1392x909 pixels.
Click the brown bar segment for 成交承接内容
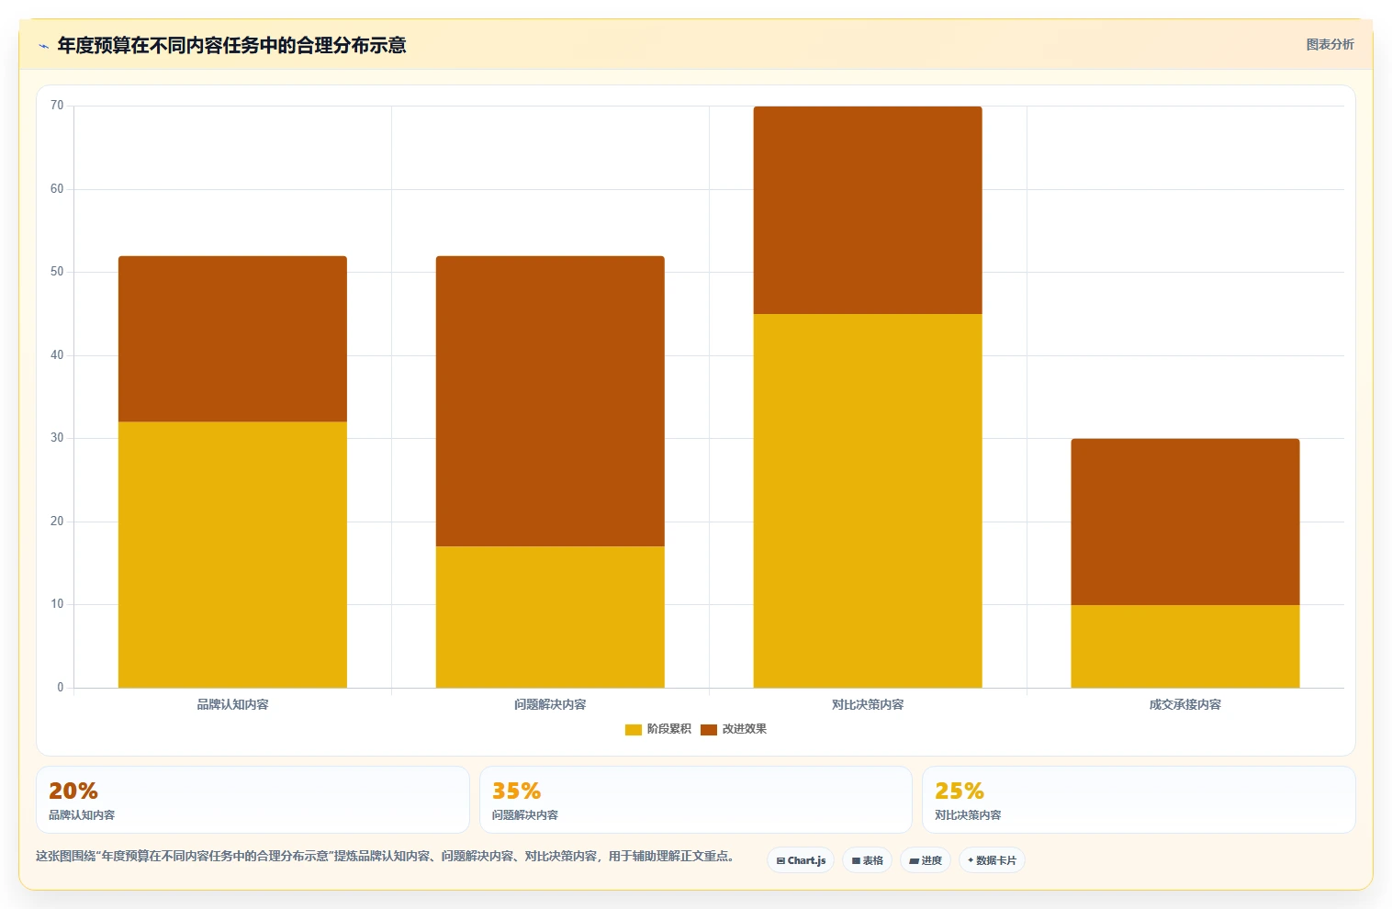pos(1185,522)
